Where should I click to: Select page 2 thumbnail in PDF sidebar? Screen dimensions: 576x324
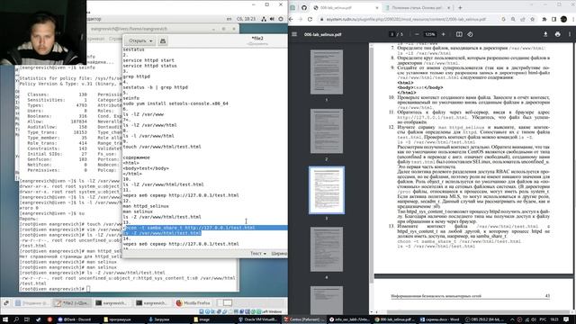coord(327,131)
